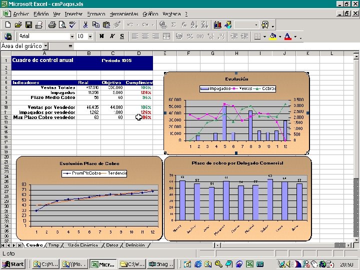Go to the last sheet tab arrow
Viewport: 360px width, 270px height.
(x=19, y=245)
